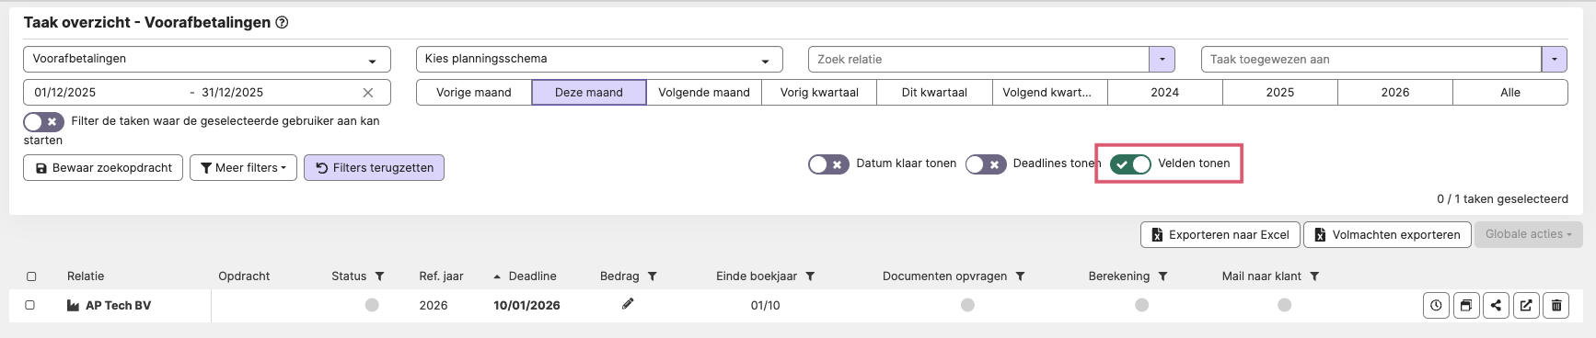1596x338 pixels.
Task: Click Bewaar zoekopdracht button
Action: [103, 168]
